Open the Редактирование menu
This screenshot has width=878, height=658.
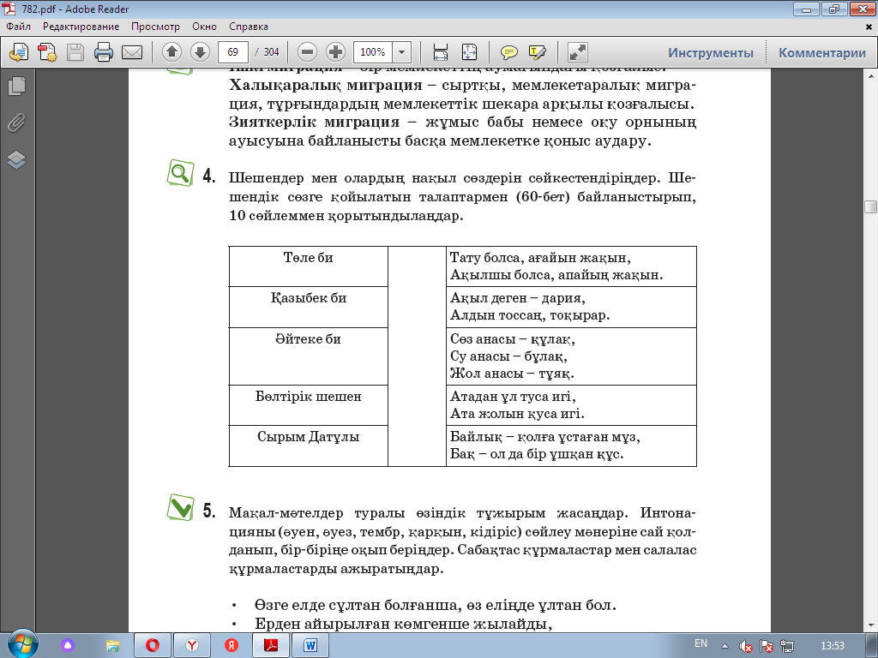coord(81,27)
